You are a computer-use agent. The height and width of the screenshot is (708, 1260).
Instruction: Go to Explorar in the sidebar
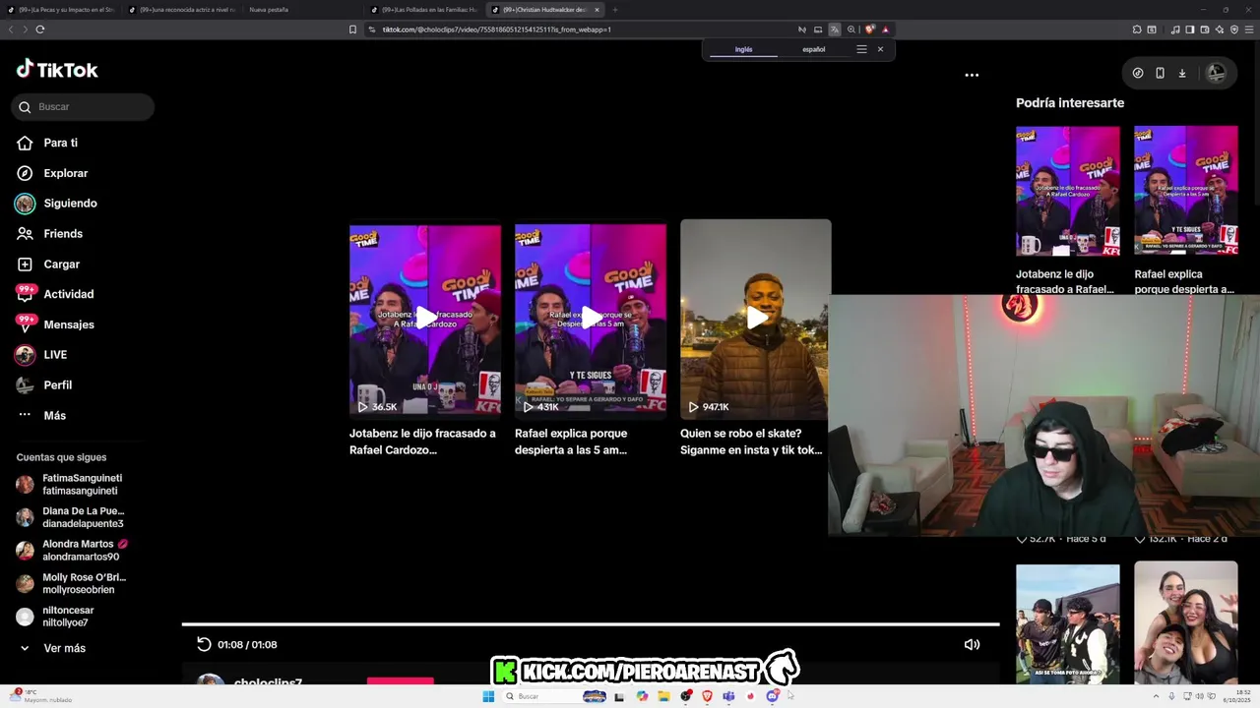(52, 173)
